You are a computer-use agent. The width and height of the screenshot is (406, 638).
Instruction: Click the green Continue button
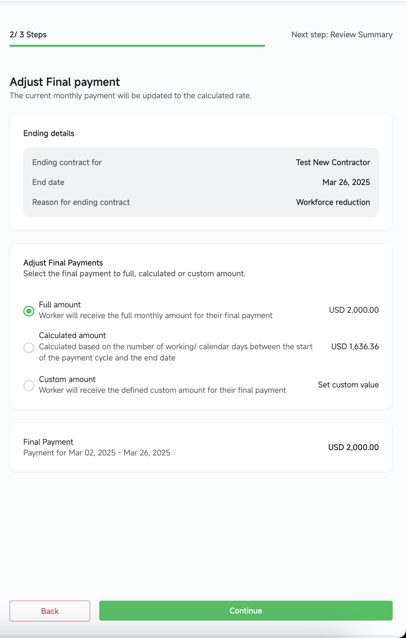point(246,611)
